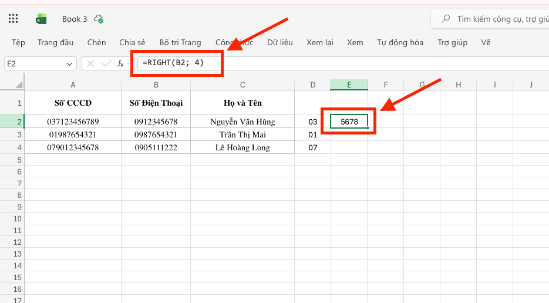Expand the Name Box dropdown arrow
549x303 pixels.
69,64
